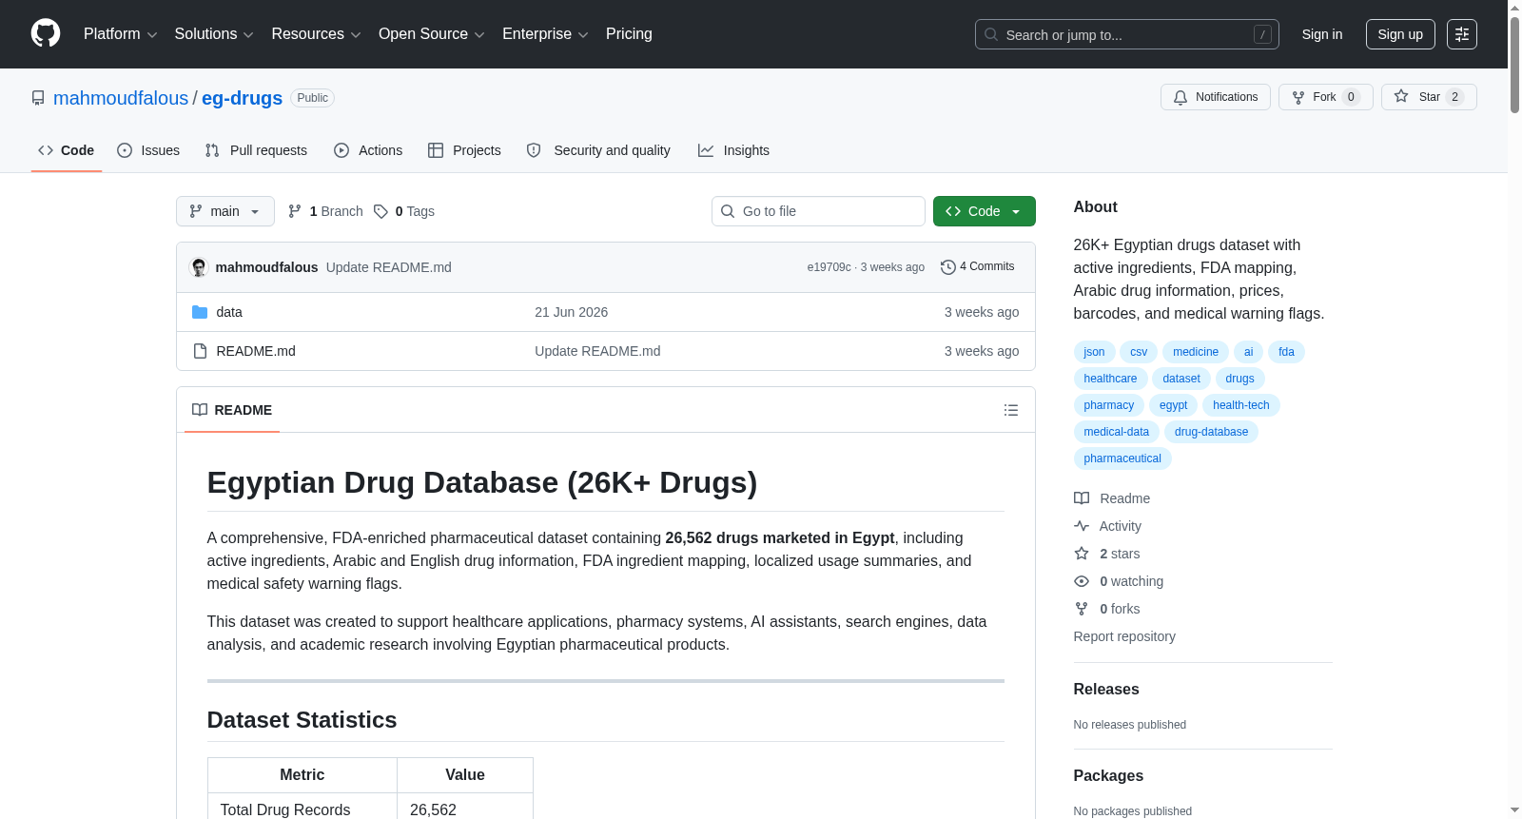
Task: Click the medicine topic tag
Action: (x=1196, y=352)
